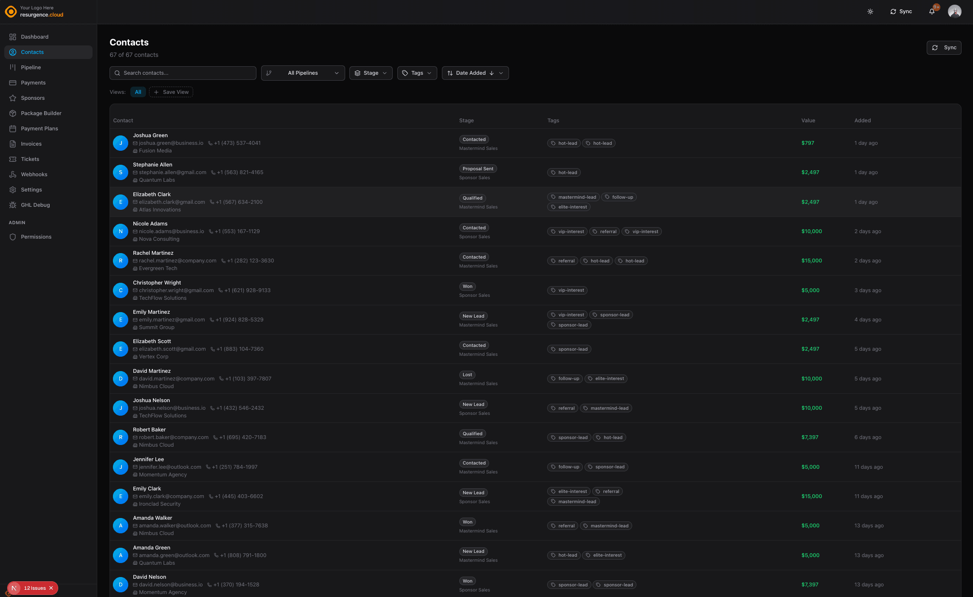Open the Tags filter dropdown

coord(417,73)
